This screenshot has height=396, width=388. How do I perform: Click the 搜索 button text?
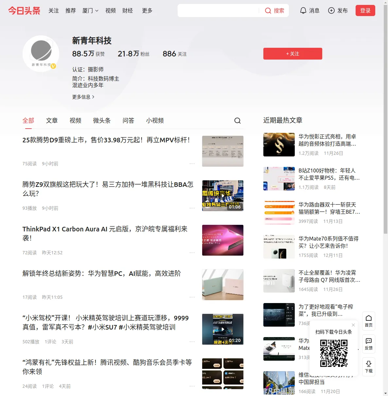(279, 11)
